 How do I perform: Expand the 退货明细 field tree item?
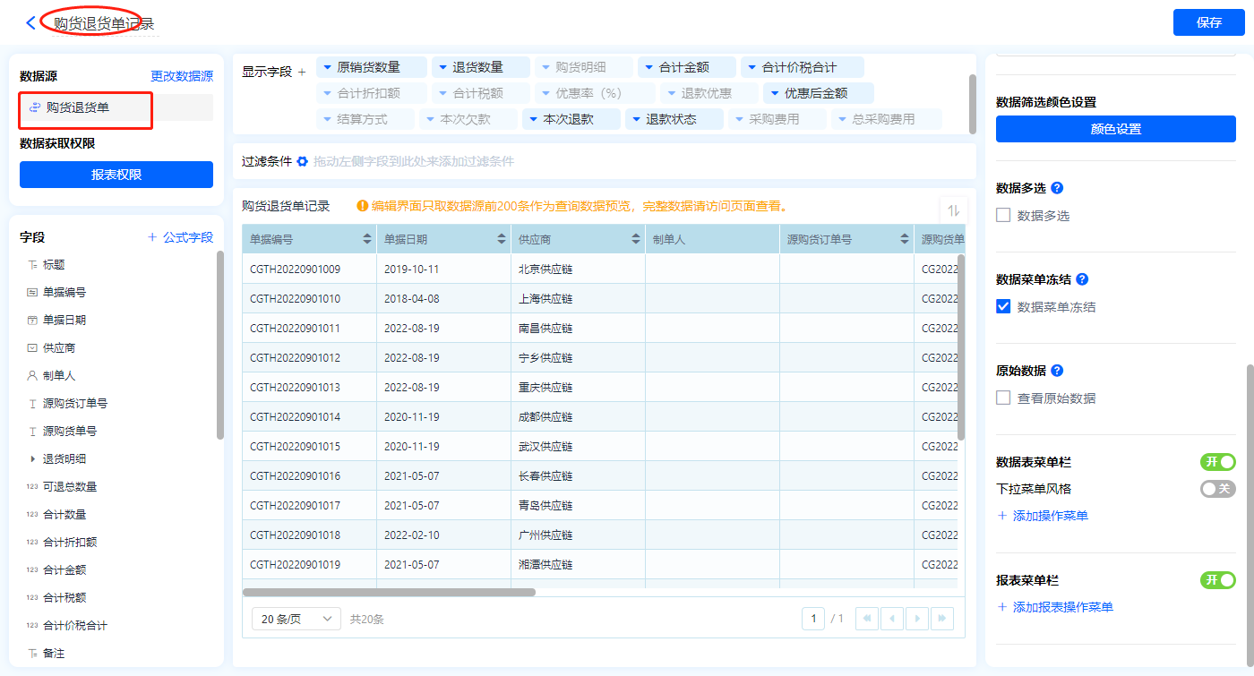point(33,459)
